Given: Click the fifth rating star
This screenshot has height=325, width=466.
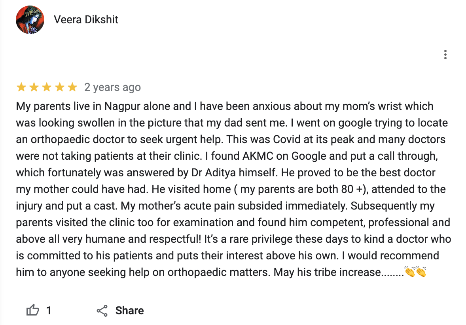Looking at the screenshot, I should [72, 87].
